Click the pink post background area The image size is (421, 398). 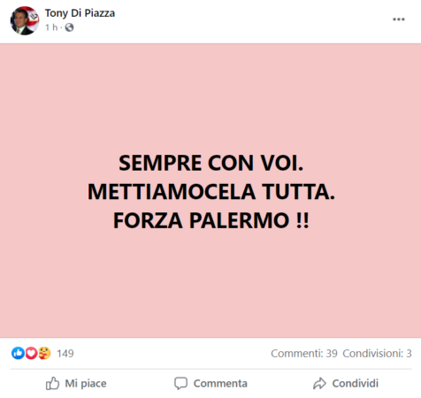(x=210, y=88)
